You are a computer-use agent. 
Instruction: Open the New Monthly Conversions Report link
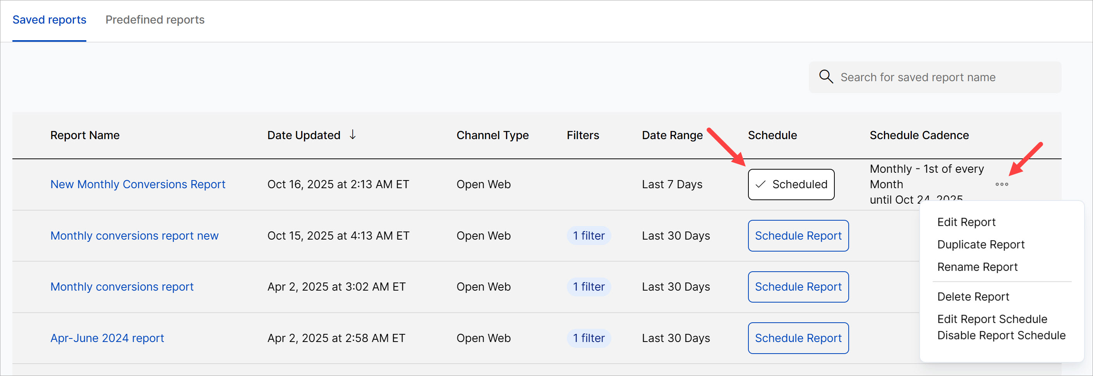(x=137, y=184)
